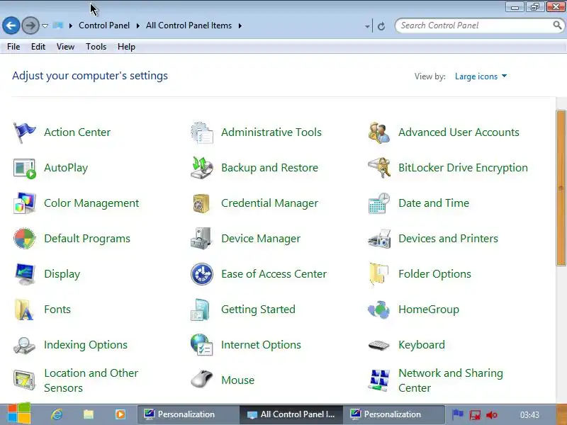Screen dimensions: 567x425
Task: Refresh the Control Panel view
Action: coord(381,26)
